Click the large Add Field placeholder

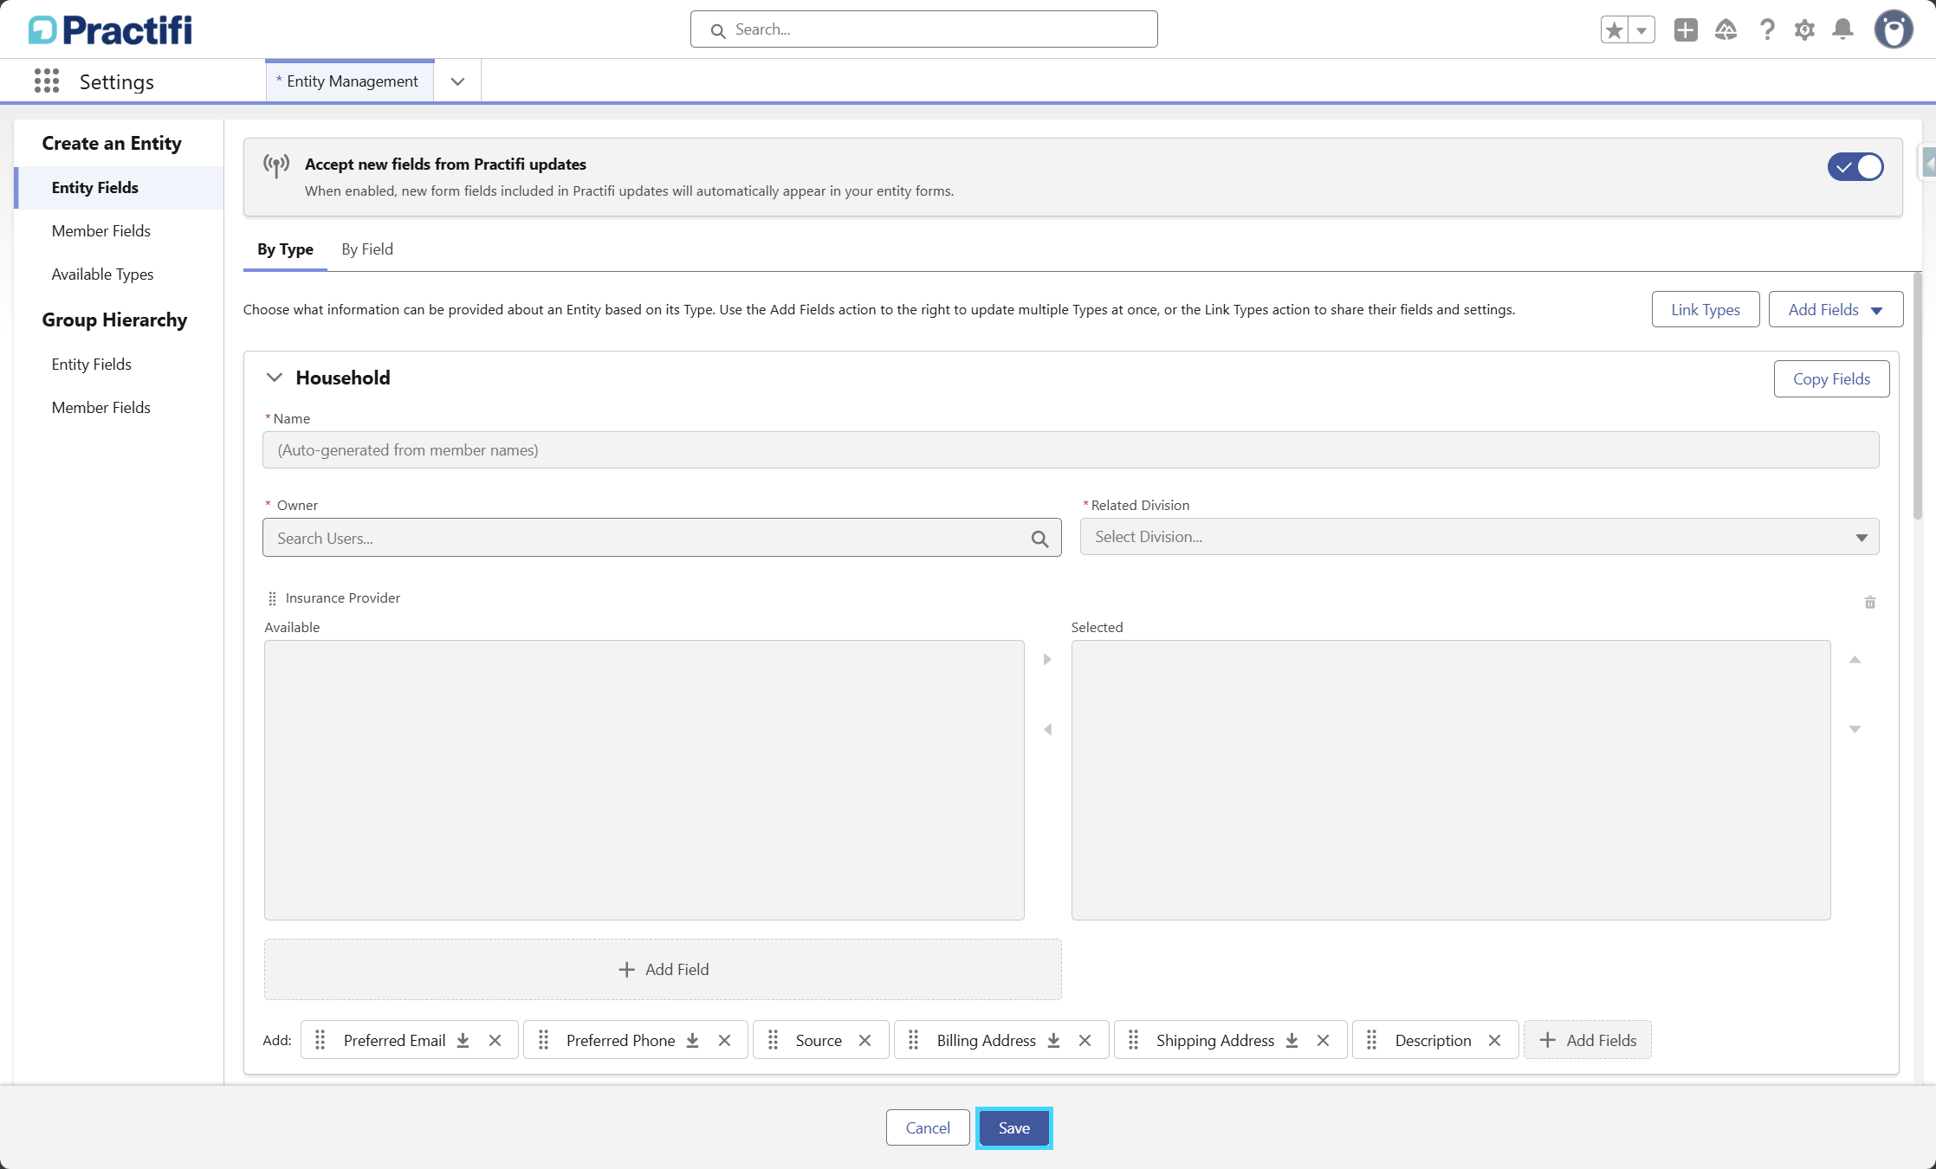(663, 969)
